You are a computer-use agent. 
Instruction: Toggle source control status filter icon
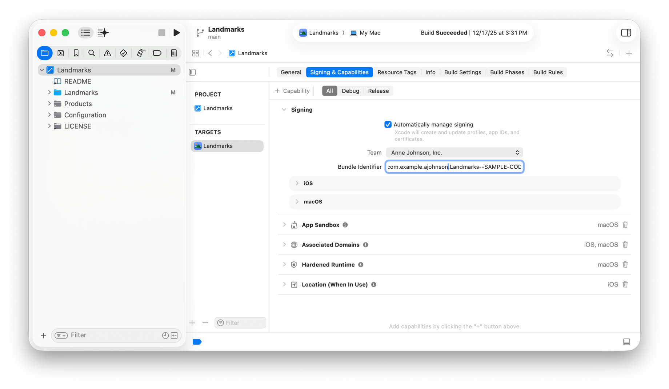175,336
